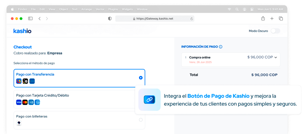The height and width of the screenshot is (134, 303).
Task: Click the privacy shield icon
Action: point(110,19)
